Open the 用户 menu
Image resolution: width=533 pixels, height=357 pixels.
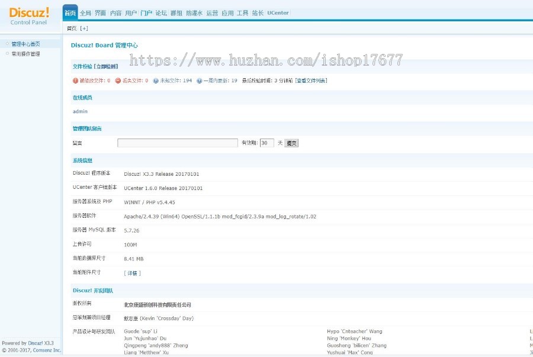[131, 13]
